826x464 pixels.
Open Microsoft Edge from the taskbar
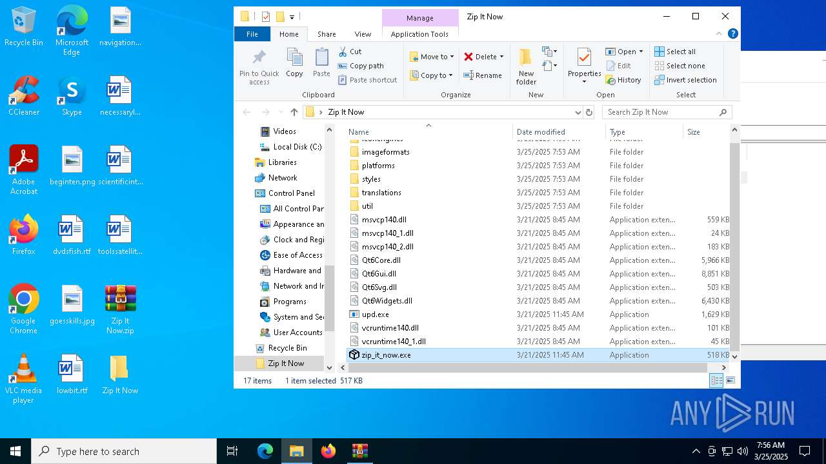pos(265,451)
